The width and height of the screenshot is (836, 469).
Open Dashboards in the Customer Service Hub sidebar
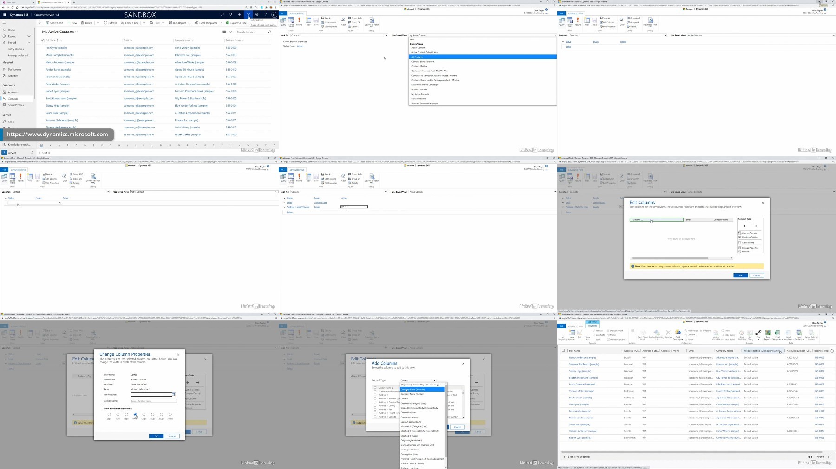pyautogui.click(x=14, y=69)
